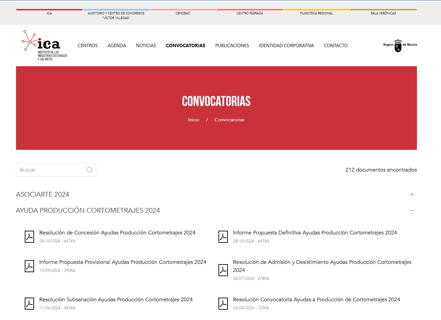Screen dimensions: 441x320
Task: Open PDF icon for Resolución Subsanación
Action: point(29,304)
